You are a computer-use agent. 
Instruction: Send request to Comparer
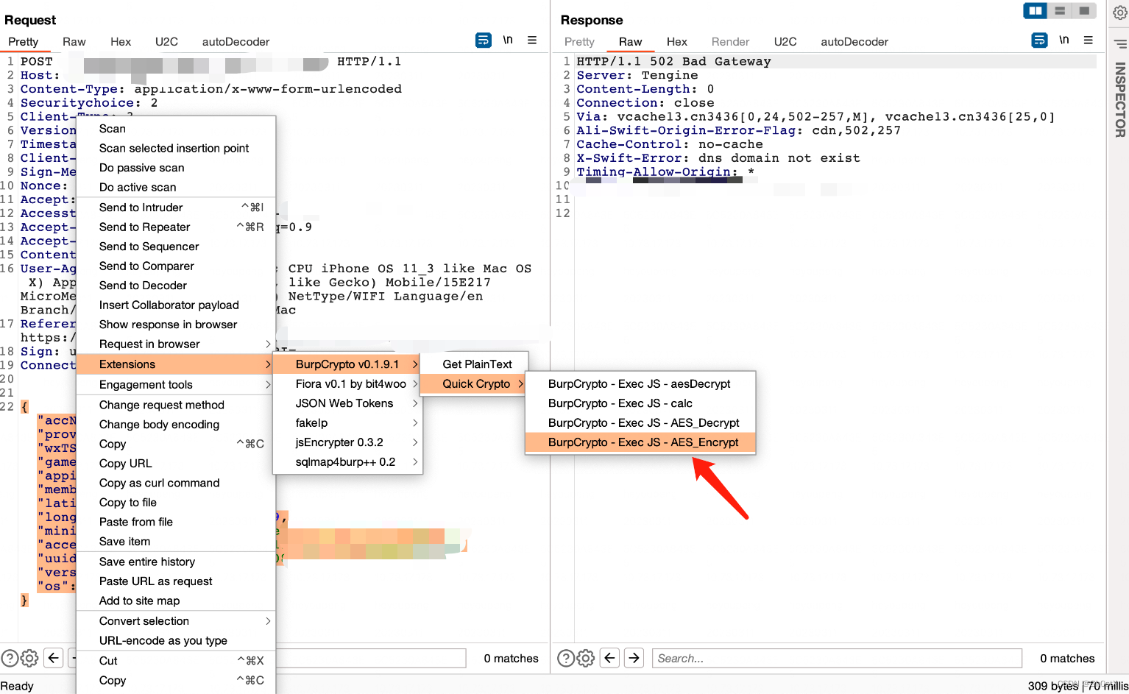176,266
